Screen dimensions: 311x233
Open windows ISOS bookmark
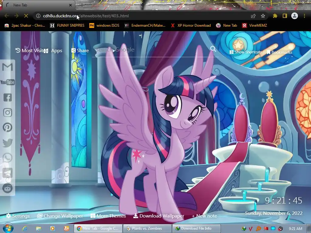pyautogui.click(x=104, y=25)
